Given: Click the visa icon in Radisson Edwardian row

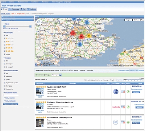Looking at the screenshot, I should tap(123, 107).
